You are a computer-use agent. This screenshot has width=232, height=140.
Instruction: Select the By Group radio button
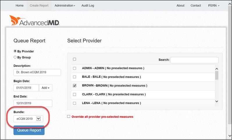pos(15,57)
